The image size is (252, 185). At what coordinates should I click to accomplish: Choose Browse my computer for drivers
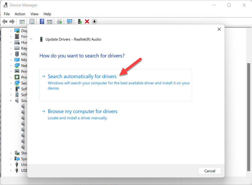click(x=82, y=111)
